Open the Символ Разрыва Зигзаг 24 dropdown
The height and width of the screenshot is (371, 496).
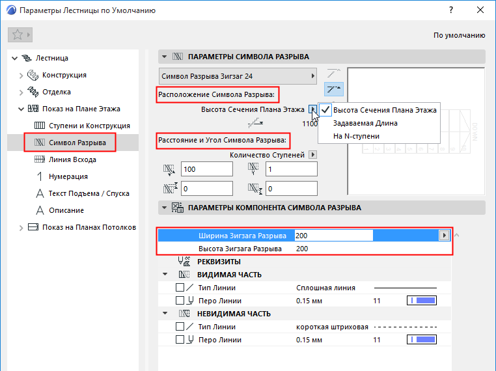[238, 76]
